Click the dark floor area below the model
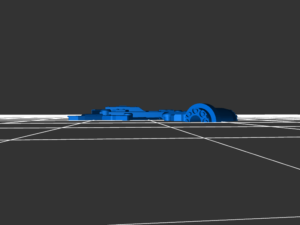Viewport: 300px width, 225px height. coord(150,176)
